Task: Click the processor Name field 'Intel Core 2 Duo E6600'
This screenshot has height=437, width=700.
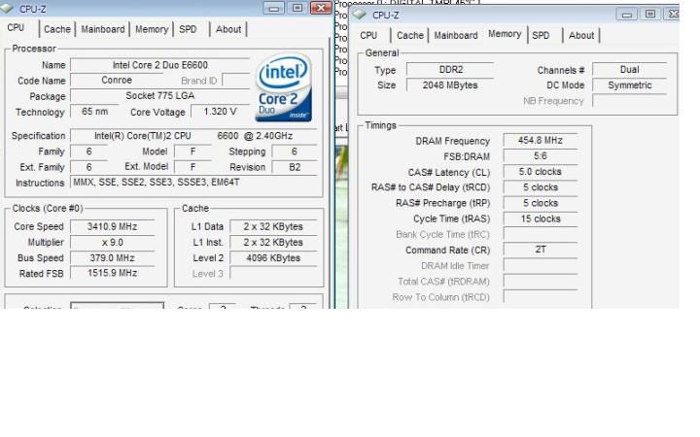Action: point(159,65)
